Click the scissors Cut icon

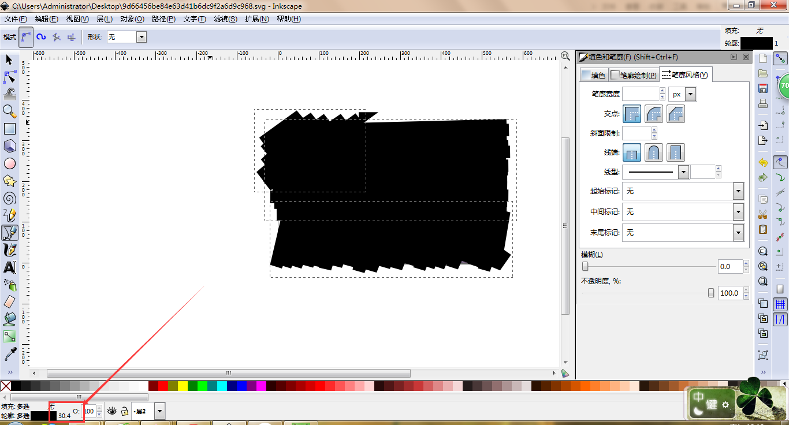(x=763, y=214)
